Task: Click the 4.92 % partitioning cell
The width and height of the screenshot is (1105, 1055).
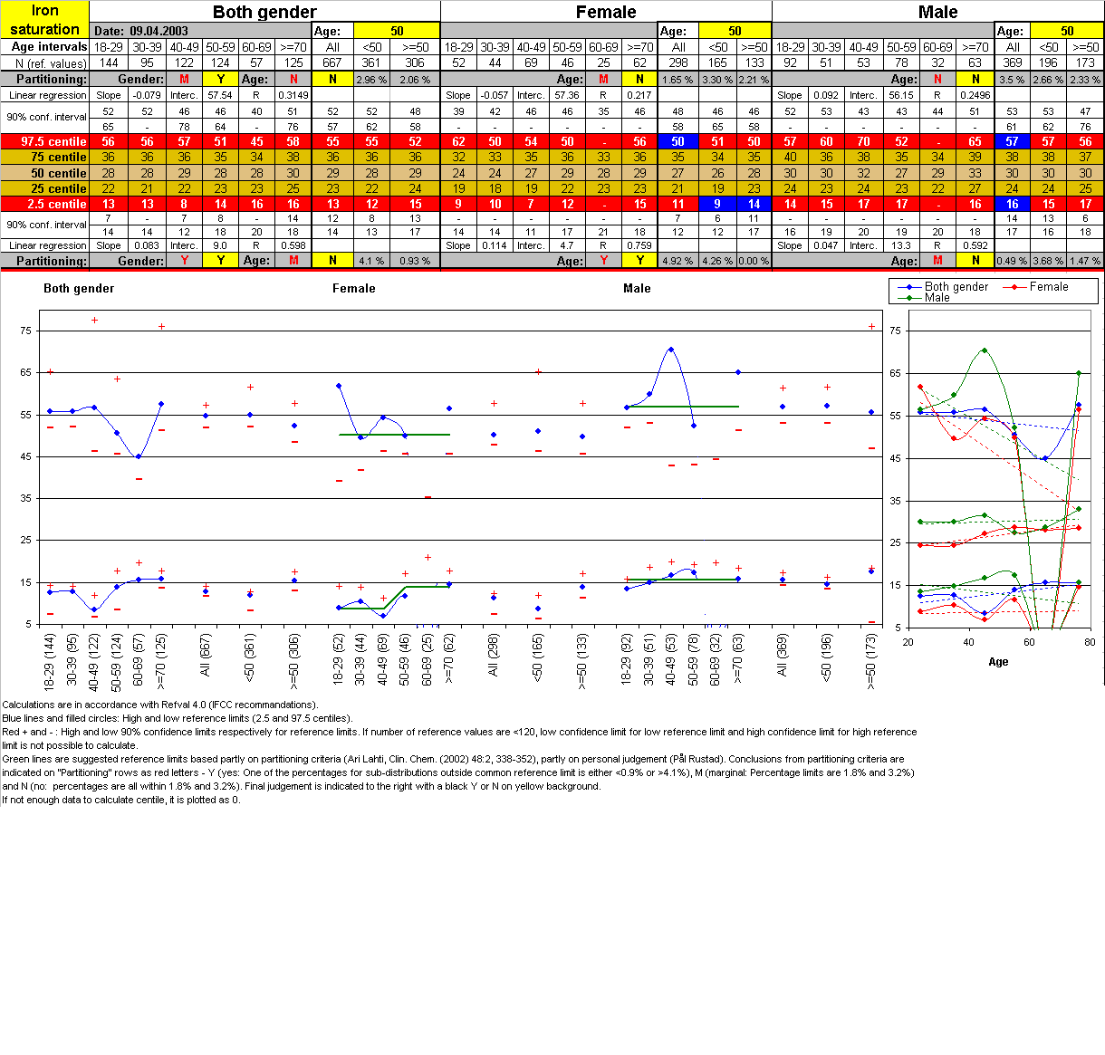Action: coord(678,261)
